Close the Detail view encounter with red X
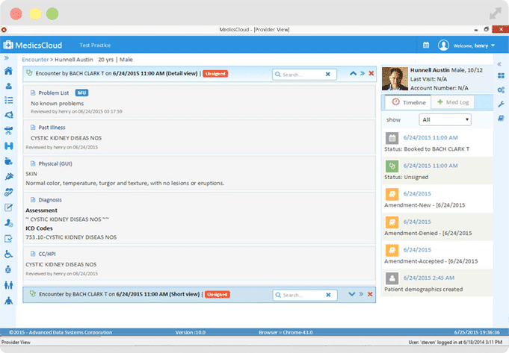Image resolution: width=509 pixels, height=353 pixels. click(x=371, y=74)
